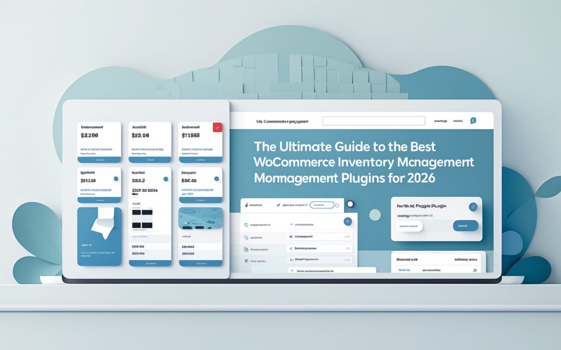The height and width of the screenshot is (350, 561).
Task: Click the blue bottom bar of the $2206 card
Action: pos(99,160)
